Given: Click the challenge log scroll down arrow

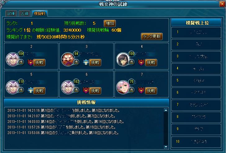Looking at the screenshot, I should [x=166, y=147].
